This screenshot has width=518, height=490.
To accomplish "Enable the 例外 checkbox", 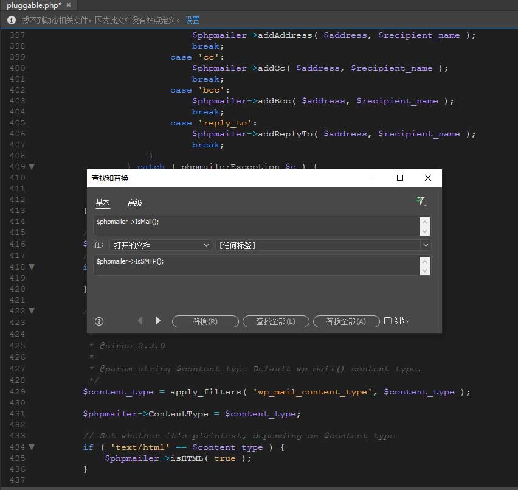I will coord(388,321).
